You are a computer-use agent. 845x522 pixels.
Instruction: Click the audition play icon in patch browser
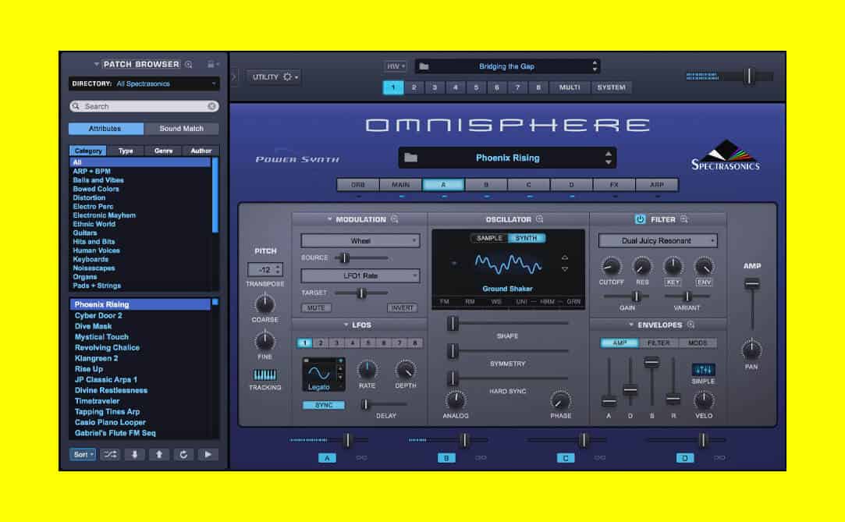pos(208,454)
